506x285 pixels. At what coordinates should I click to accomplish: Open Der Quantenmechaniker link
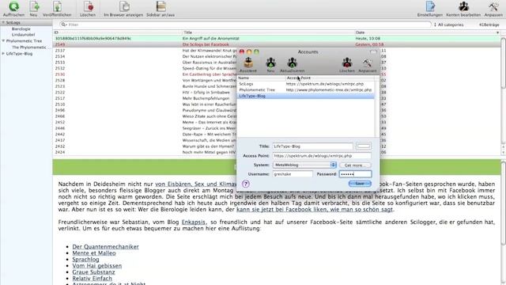click(x=105, y=246)
